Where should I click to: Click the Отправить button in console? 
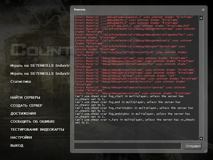[x=193, y=146]
